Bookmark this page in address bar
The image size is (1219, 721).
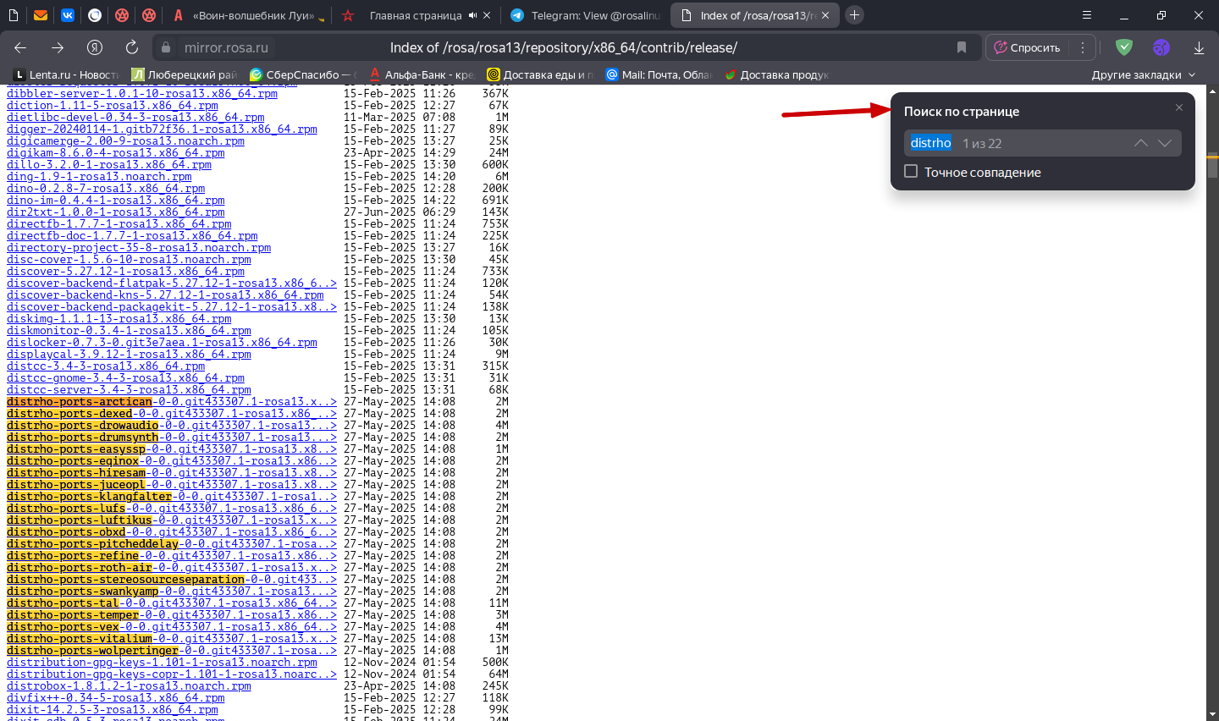[962, 47]
